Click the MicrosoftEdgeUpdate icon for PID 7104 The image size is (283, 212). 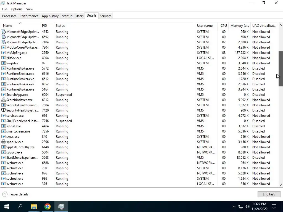click(x=3, y=42)
